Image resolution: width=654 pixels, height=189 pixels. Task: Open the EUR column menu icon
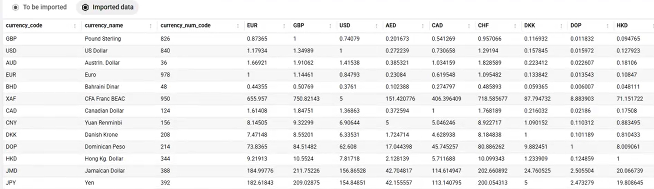284,26
